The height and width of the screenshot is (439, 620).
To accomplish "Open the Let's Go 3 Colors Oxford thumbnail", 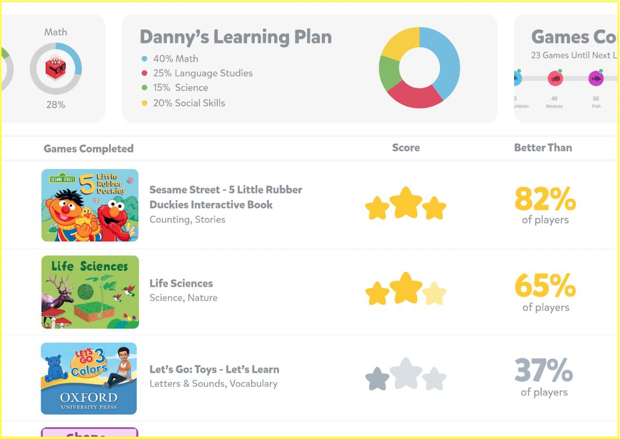I will click(x=89, y=378).
